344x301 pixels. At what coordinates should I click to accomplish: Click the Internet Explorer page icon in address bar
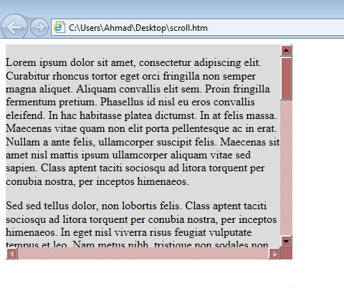(x=59, y=27)
